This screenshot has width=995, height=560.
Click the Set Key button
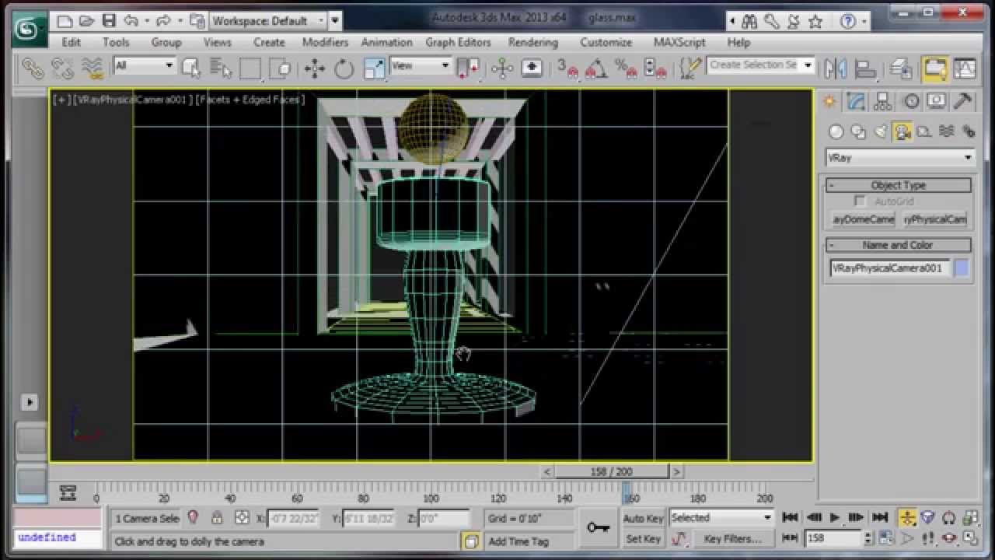[644, 538]
